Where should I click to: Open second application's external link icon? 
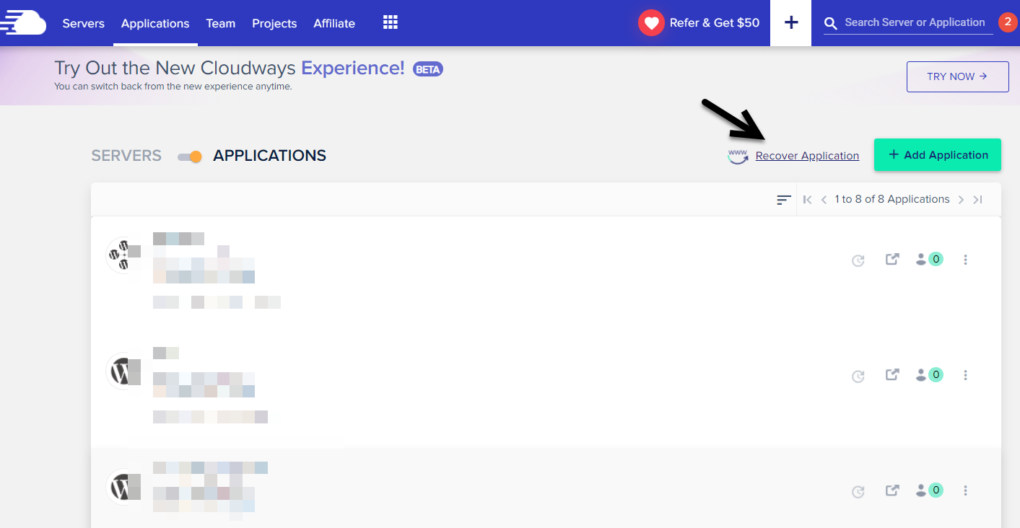892,374
